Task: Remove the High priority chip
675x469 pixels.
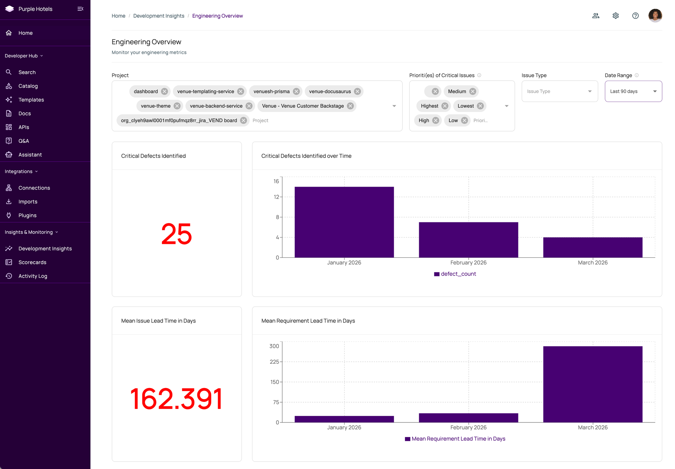Action: pyautogui.click(x=436, y=120)
